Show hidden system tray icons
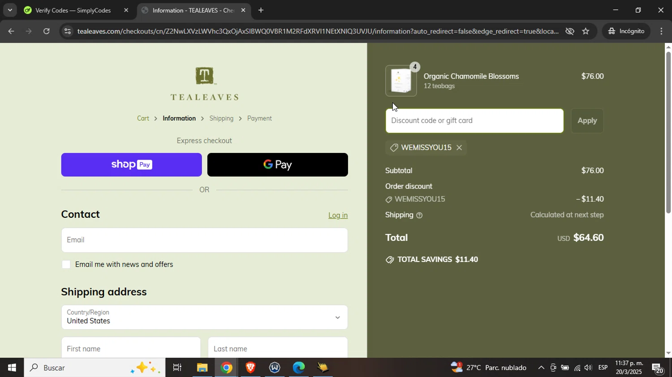Screen dimensions: 672x377 (x=541, y=368)
